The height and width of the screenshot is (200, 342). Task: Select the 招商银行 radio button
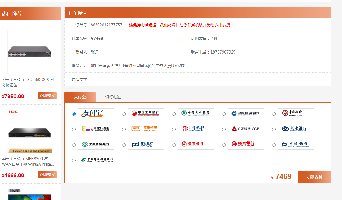tap(174, 145)
